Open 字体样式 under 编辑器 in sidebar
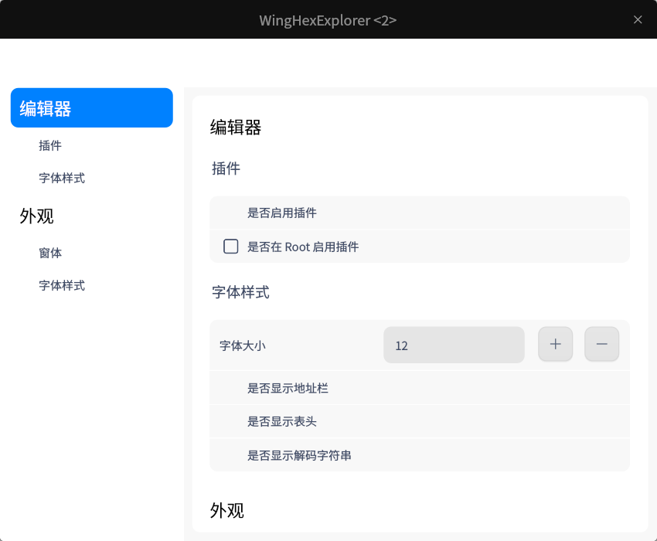The width and height of the screenshot is (657, 541). click(x=62, y=178)
